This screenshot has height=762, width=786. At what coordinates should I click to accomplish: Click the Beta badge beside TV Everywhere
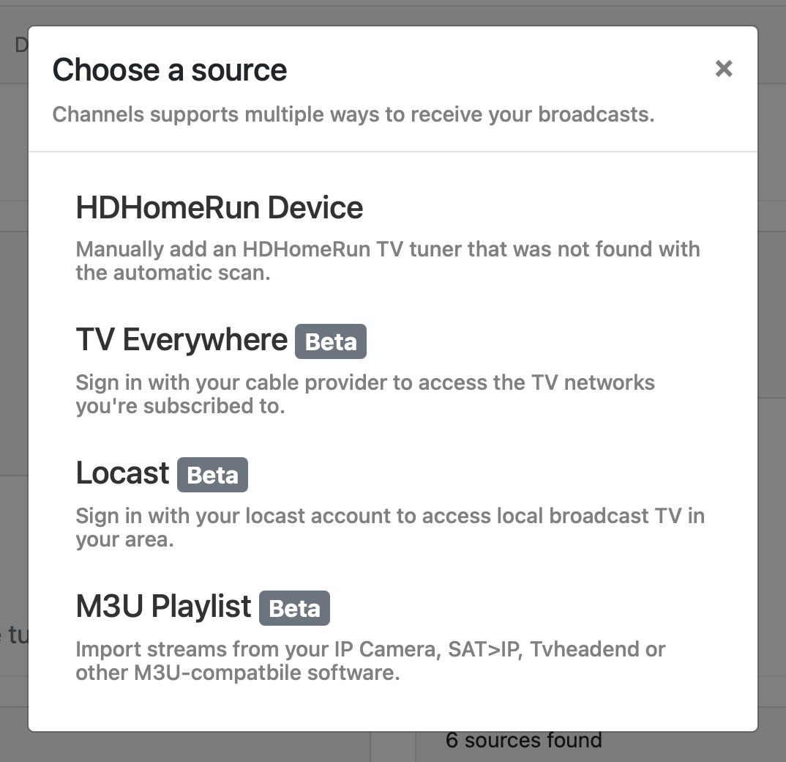(330, 342)
